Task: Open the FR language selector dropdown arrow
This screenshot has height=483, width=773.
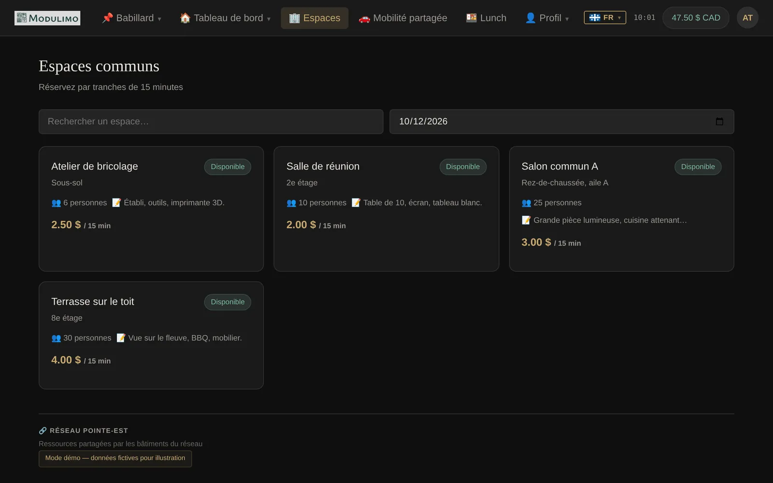Action: [x=619, y=18]
